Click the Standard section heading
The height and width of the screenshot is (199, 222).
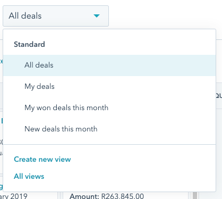29,44
